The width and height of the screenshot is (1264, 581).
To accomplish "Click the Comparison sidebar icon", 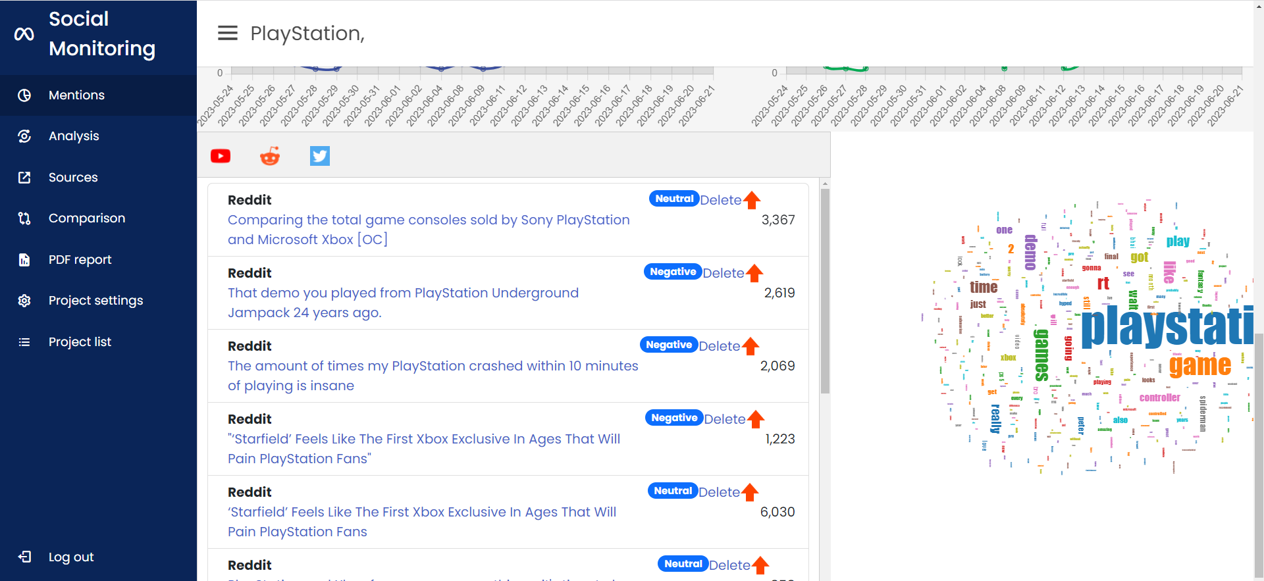I will 24,218.
